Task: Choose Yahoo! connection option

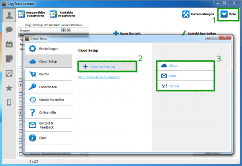Action: [x=186, y=86]
